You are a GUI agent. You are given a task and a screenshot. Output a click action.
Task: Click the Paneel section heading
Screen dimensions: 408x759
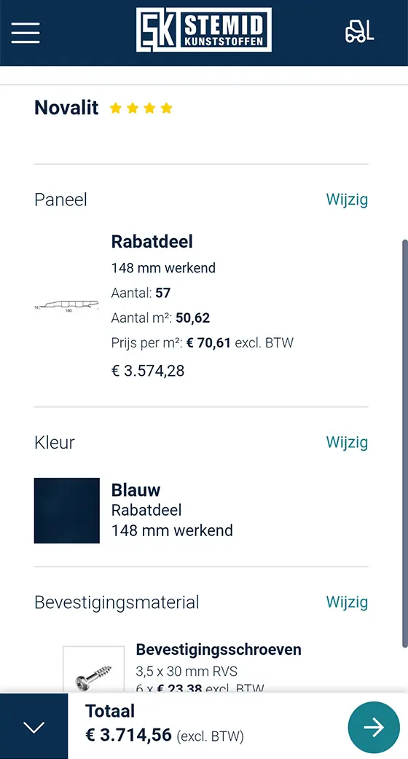point(60,200)
